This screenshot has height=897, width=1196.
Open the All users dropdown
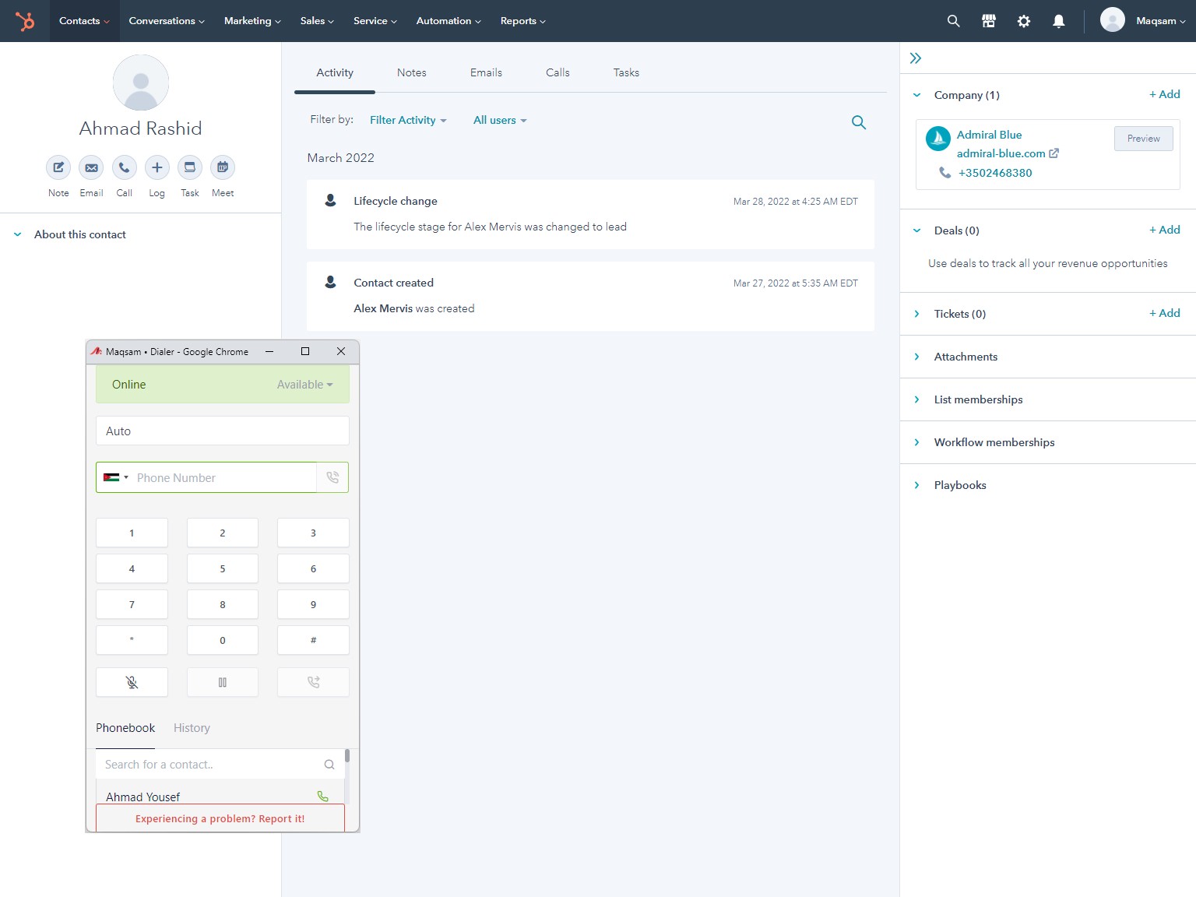[x=500, y=120]
